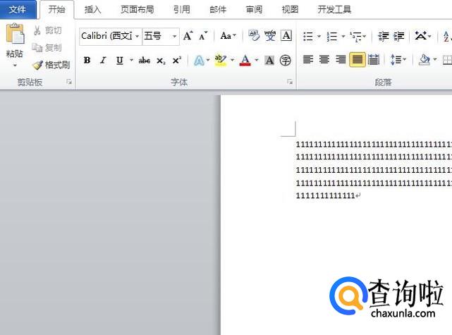Open the Font (字体) dialog launcher

coord(290,83)
